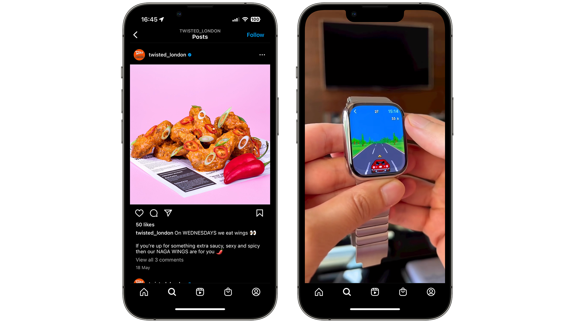575x323 pixels.
Task: Tap the Home tab icon on left phone
Action: point(143,292)
